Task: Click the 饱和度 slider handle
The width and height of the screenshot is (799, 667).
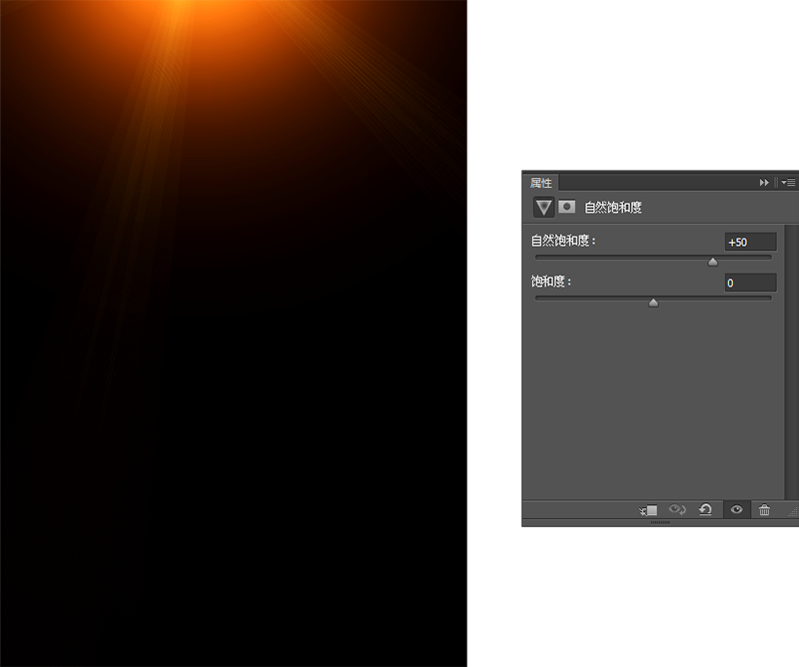Action: tap(653, 304)
